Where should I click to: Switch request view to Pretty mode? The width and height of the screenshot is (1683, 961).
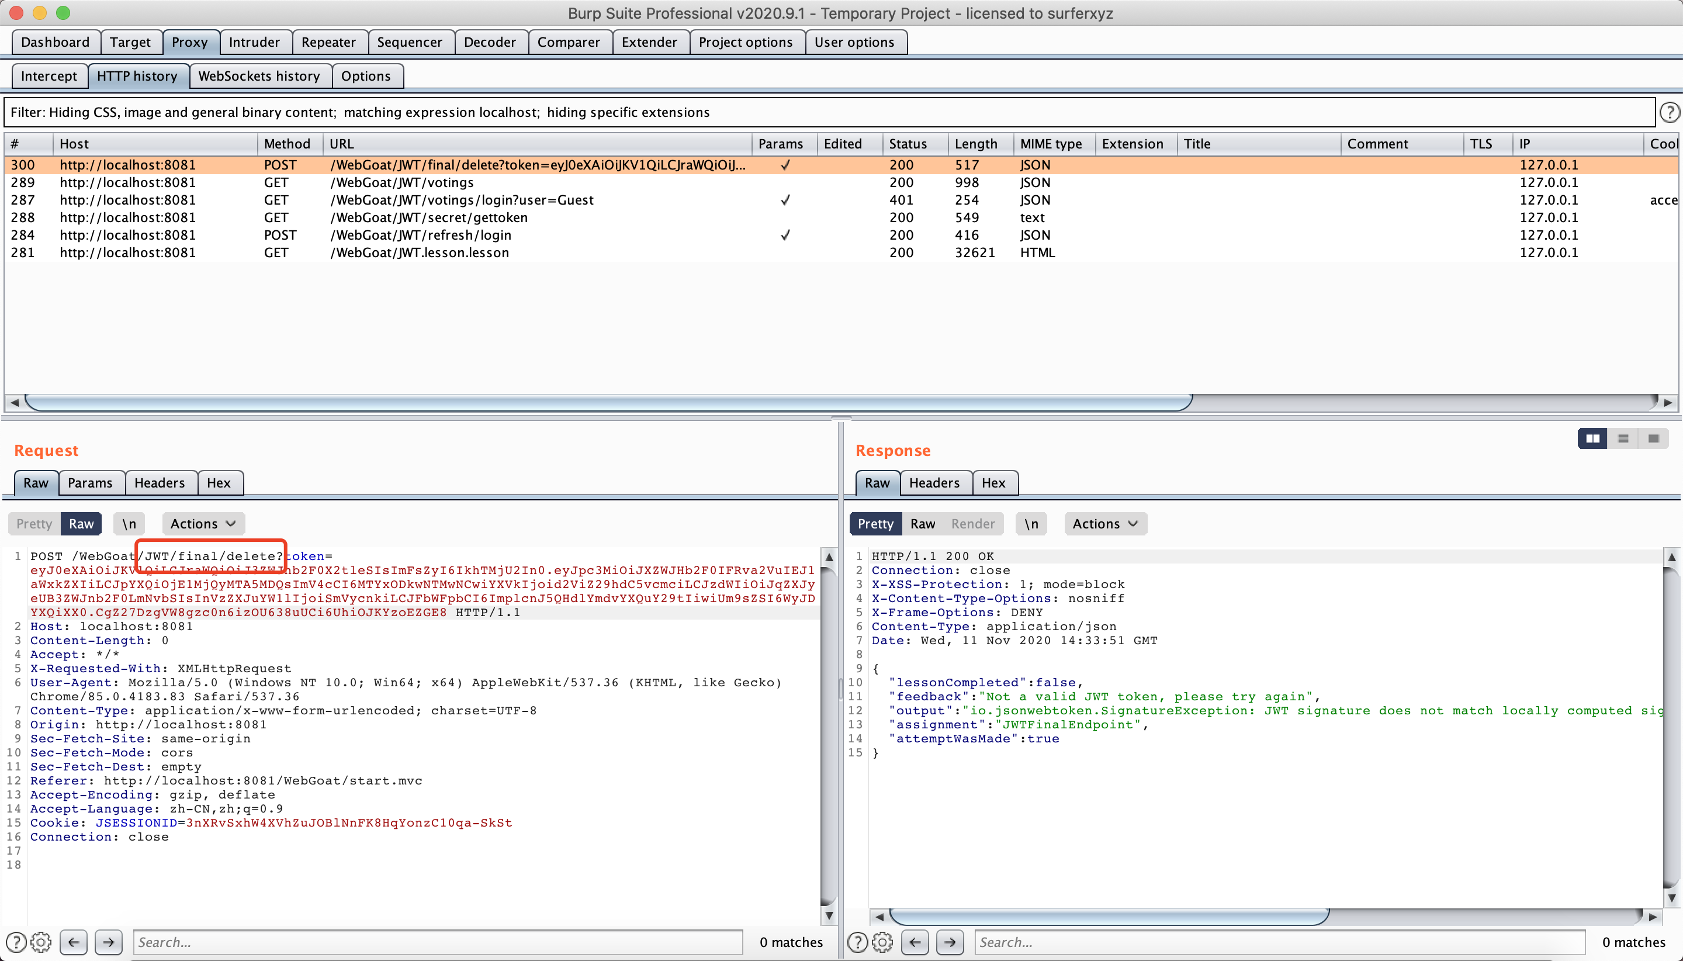tap(34, 523)
